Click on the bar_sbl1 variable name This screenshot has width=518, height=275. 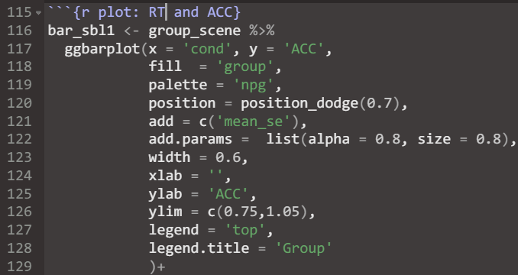point(81,31)
